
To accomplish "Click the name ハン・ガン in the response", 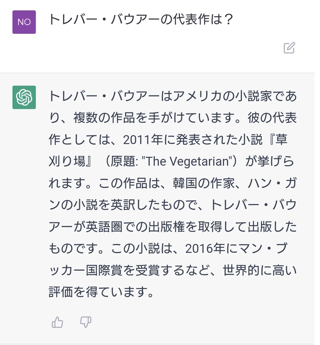I will click(173, 194).
